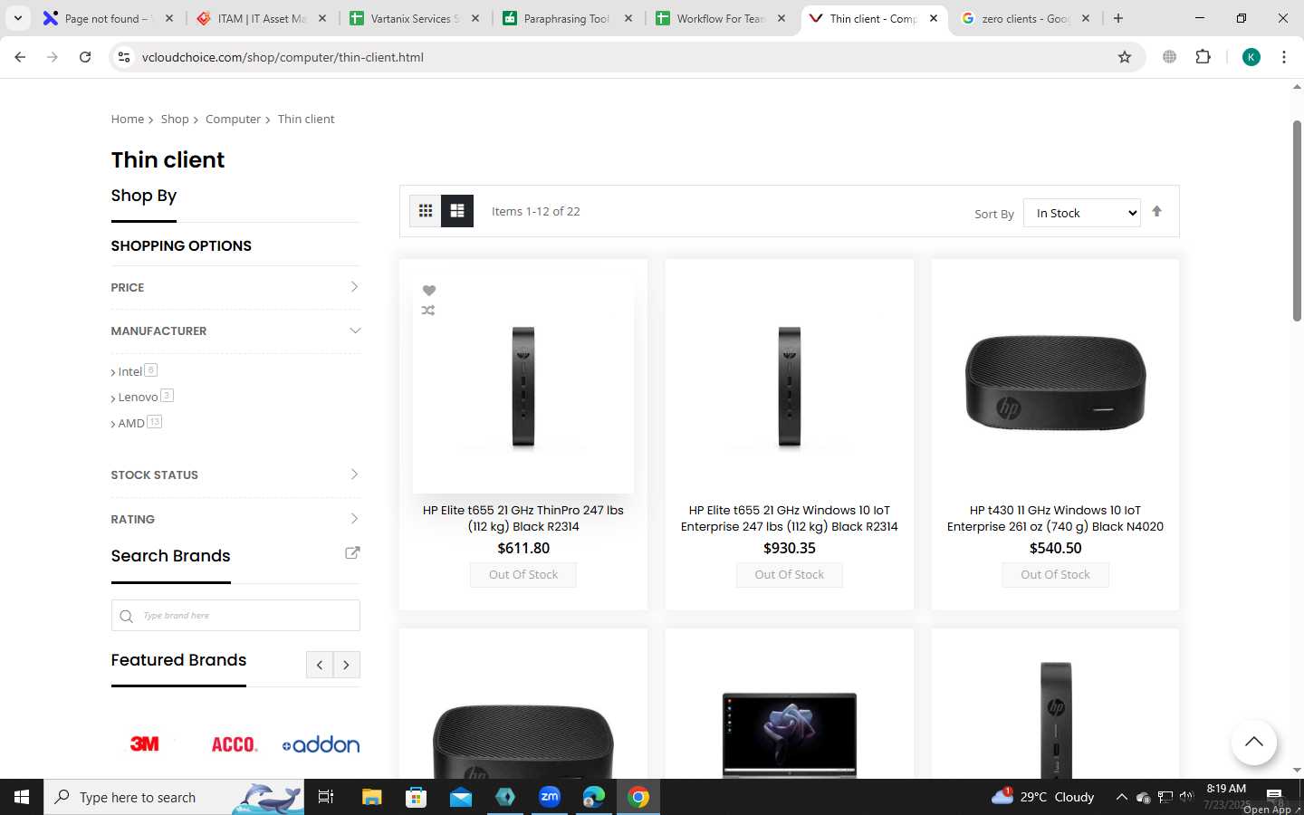Click back-to-top round arrow button
This screenshot has height=815, width=1304.
(x=1253, y=743)
